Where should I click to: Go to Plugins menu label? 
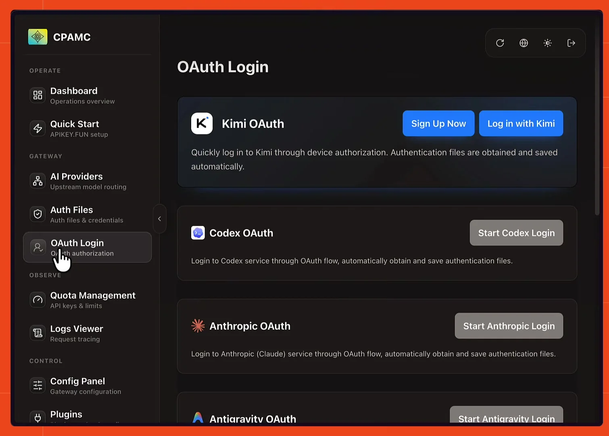click(66, 414)
